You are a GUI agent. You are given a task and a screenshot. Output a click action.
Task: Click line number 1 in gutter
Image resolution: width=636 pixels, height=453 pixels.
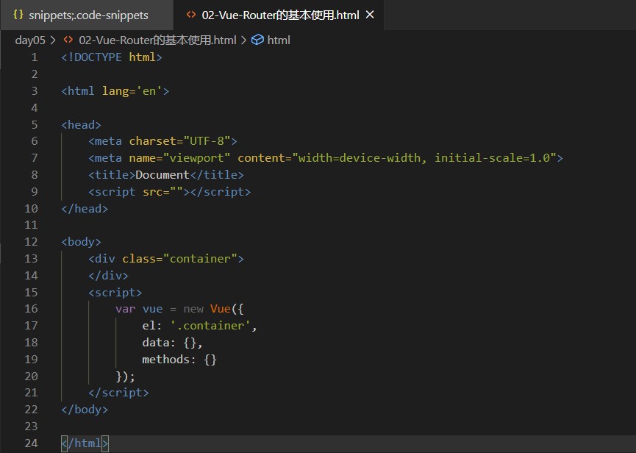click(x=35, y=57)
